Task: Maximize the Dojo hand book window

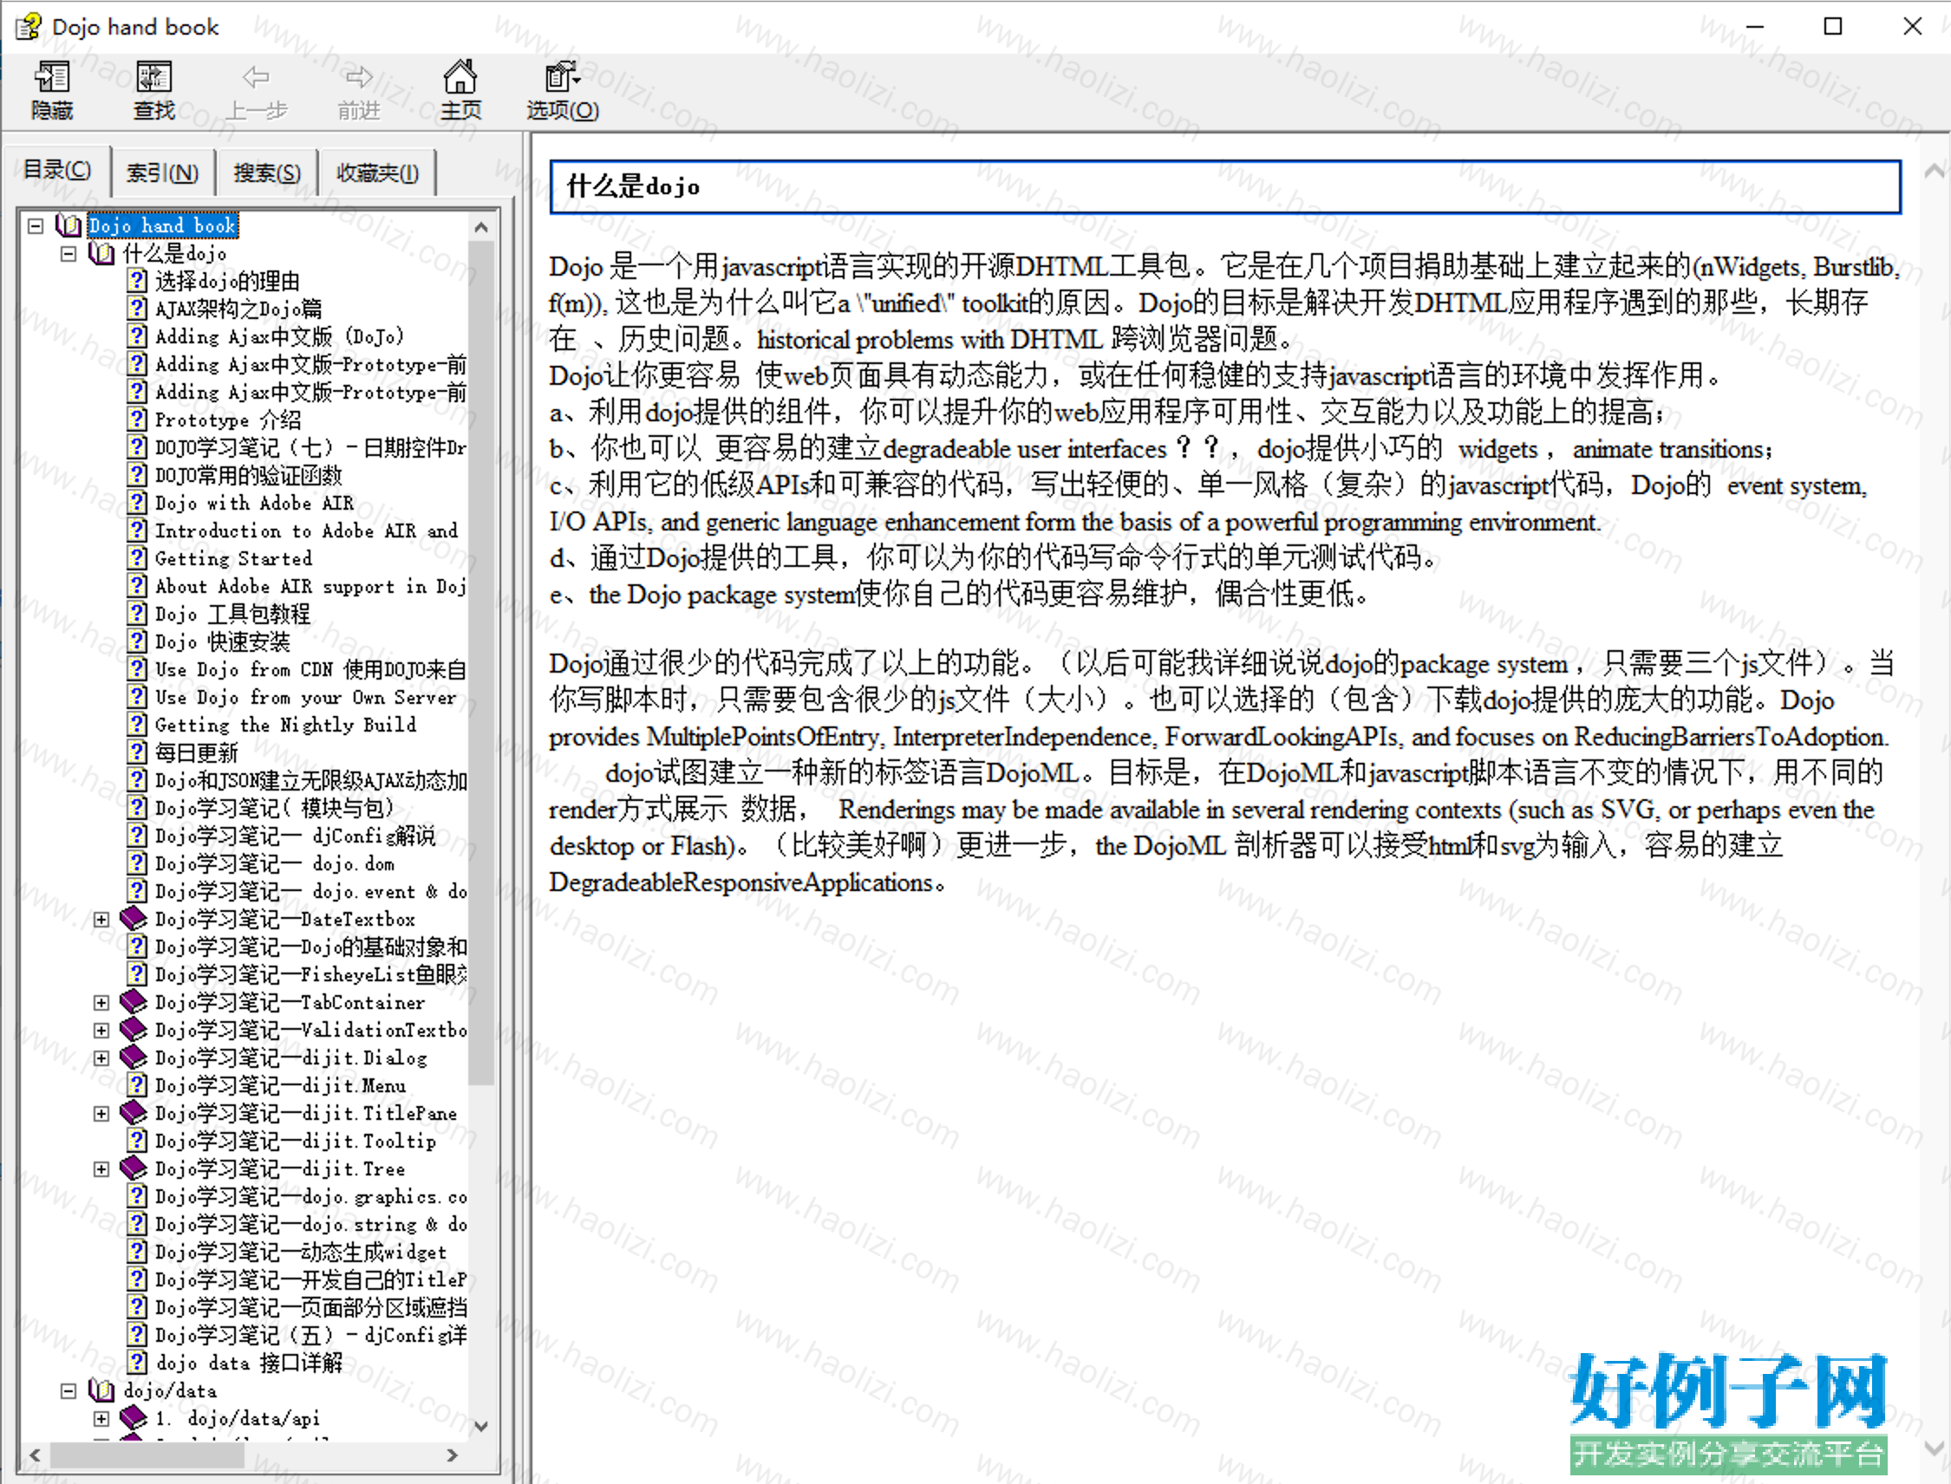Action: 1833,27
